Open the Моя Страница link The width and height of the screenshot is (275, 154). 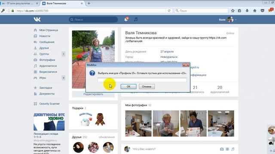[x=49, y=30]
